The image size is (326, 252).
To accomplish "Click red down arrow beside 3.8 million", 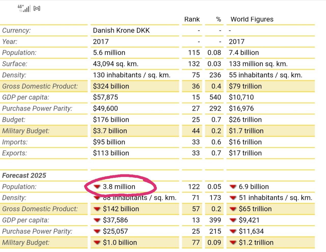I will [x=97, y=187].
